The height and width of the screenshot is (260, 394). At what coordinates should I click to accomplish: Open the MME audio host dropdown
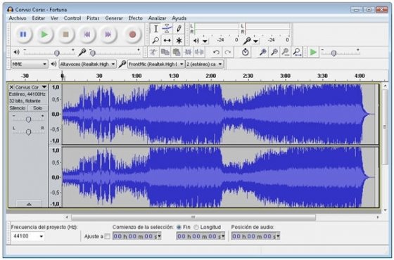[30, 64]
